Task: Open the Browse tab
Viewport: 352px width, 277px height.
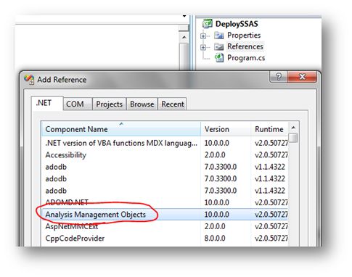Action: tap(142, 104)
